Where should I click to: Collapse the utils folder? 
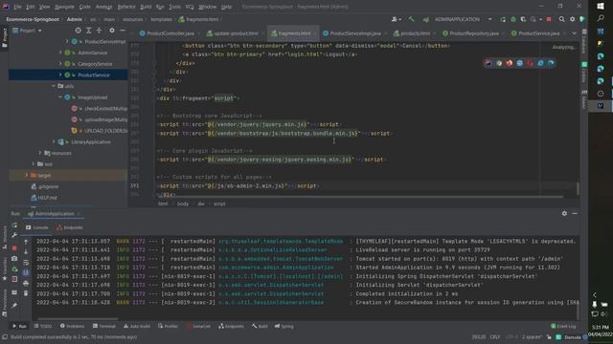click(54, 86)
